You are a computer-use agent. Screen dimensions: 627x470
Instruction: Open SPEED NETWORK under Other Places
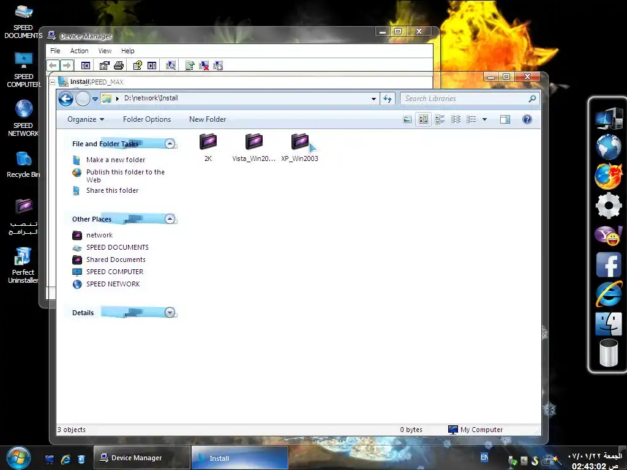113,284
